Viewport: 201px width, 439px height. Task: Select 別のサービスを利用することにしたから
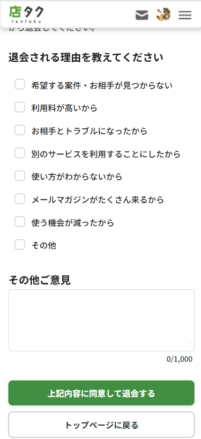pyautogui.click(x=20, y=153)
